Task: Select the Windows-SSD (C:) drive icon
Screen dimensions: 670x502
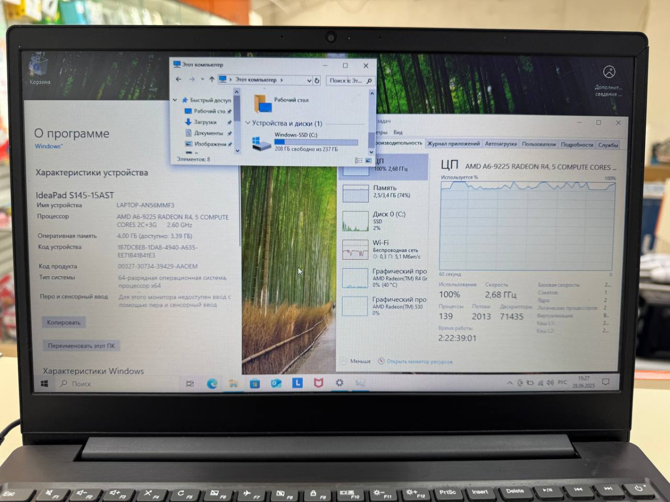Action: point(261,143)
